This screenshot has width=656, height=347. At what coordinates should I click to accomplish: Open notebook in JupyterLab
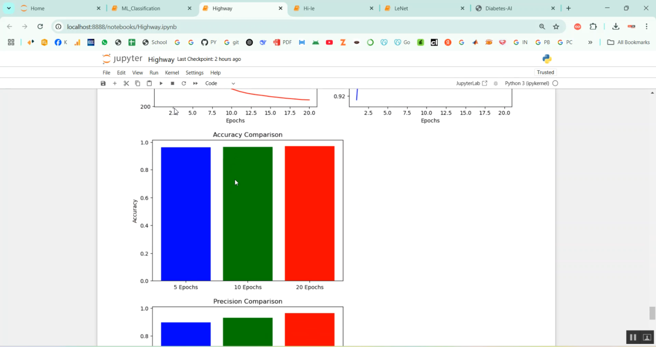[471, 83]
